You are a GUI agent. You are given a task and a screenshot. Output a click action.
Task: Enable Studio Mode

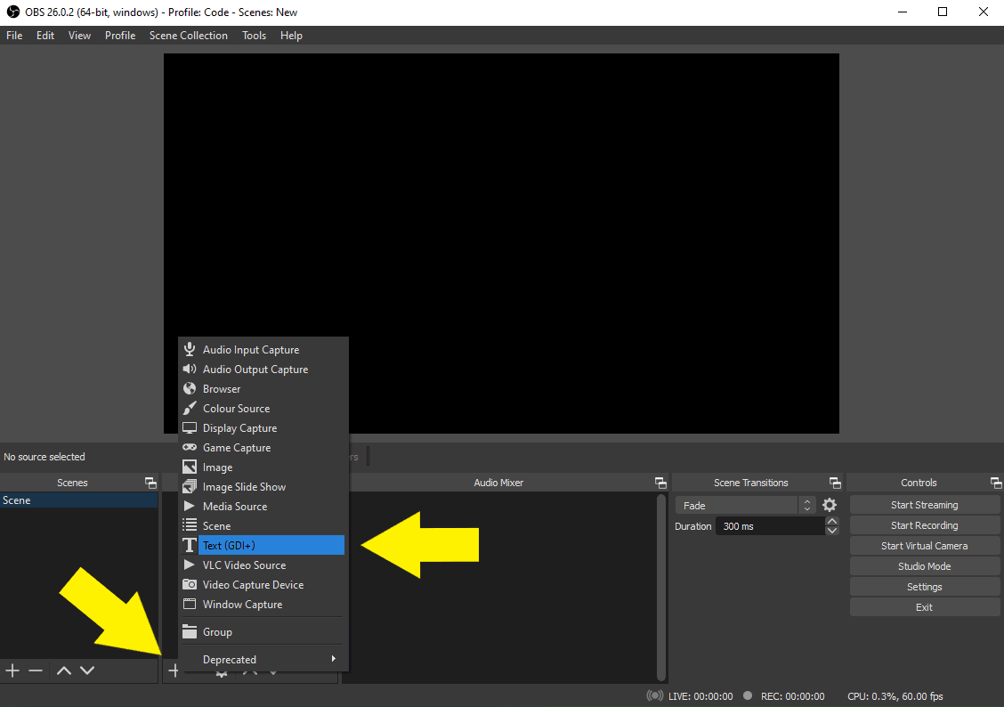coord(924,566)
